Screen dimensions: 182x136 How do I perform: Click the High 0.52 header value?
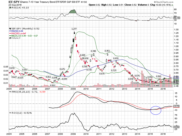point(106,5)
